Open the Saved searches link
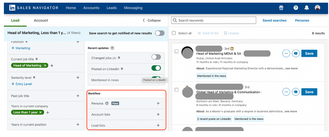 pyautogui.click(x=274, y=20)
